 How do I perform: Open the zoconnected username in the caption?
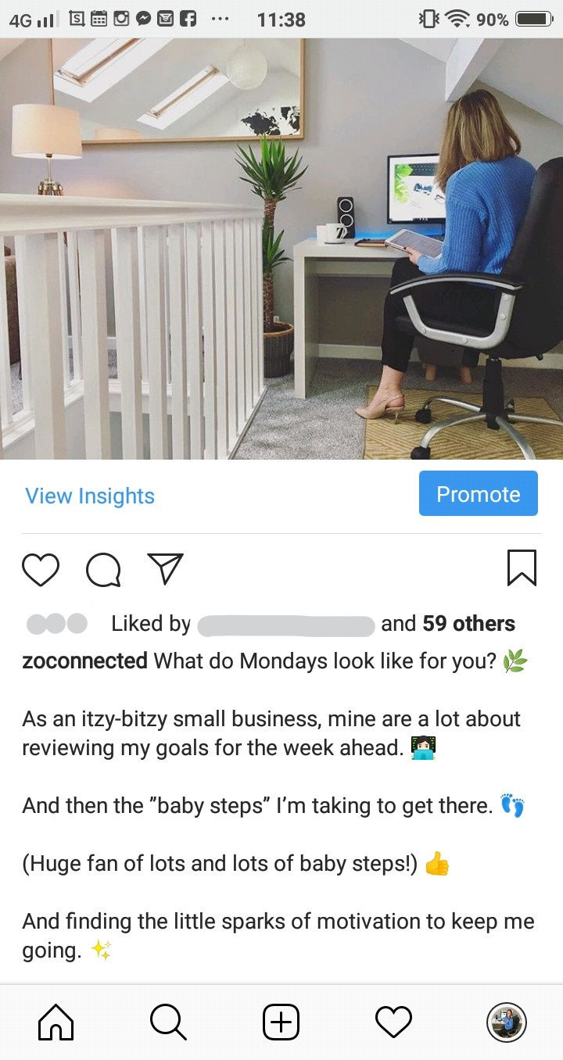point(84,661)
